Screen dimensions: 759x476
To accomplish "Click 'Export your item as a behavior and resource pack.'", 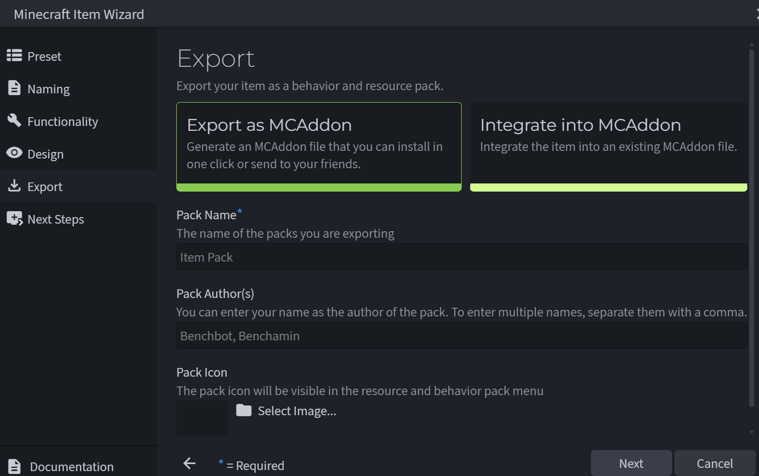I will pos(310,86).
